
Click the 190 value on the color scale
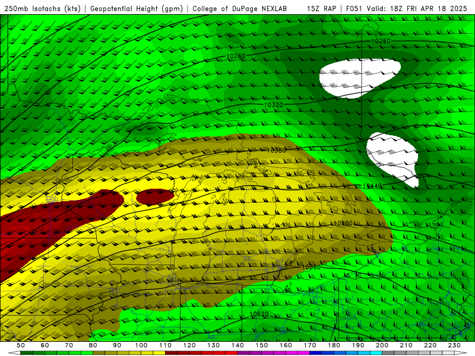pyautogui.click(x=358, y=345)
